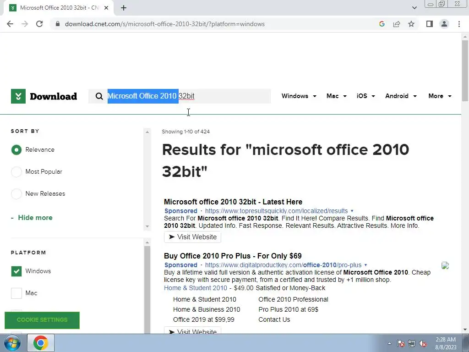Click sort panel scrollbar up arrow

(147, 132)
